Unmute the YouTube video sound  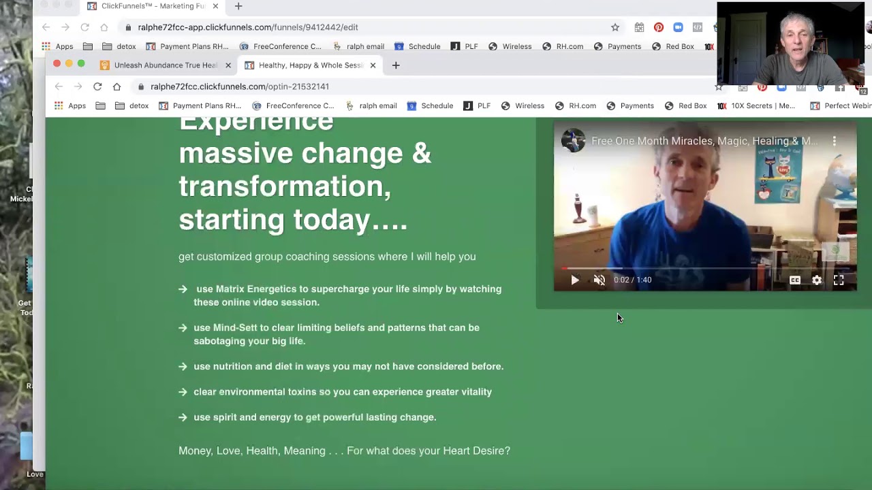click(599, 280)
